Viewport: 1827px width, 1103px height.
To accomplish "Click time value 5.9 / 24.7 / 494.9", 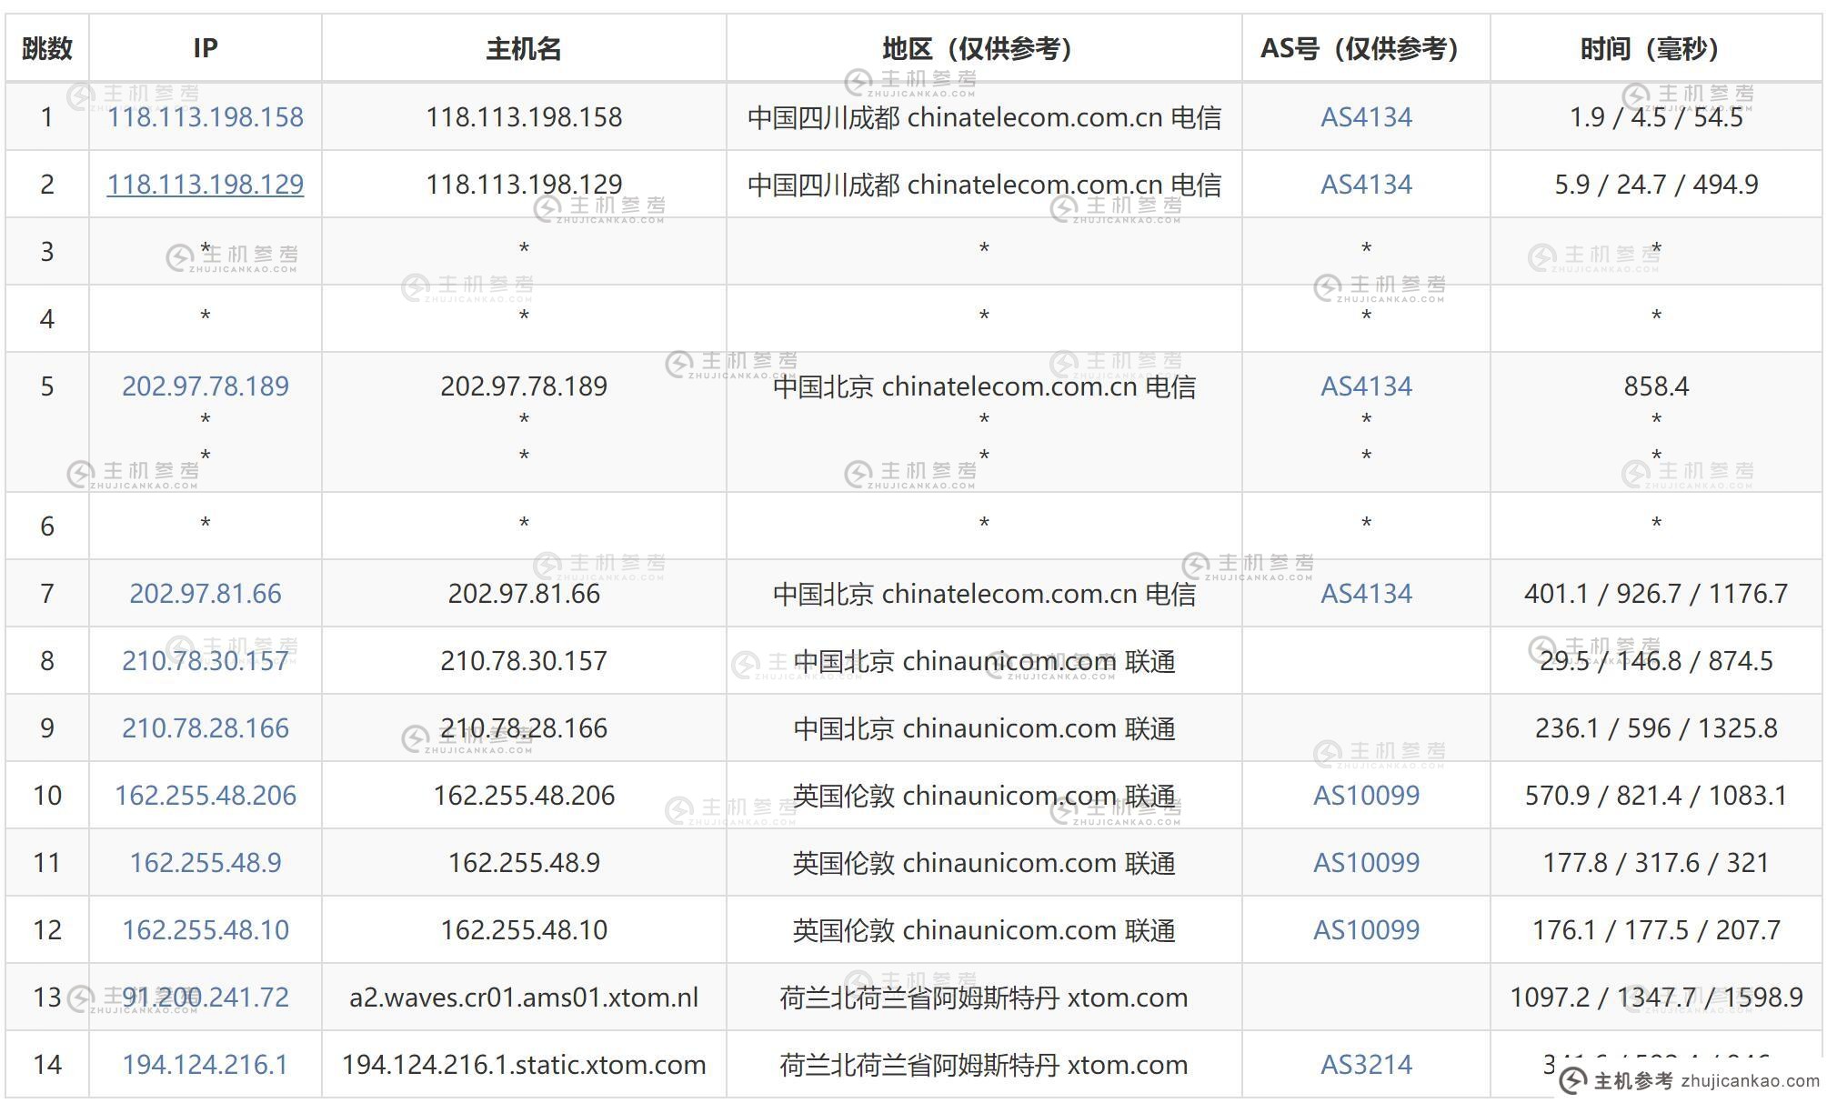I will point(1656,185).
